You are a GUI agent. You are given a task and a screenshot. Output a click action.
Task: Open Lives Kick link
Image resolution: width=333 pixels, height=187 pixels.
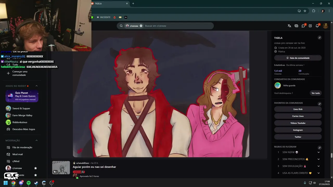click(298, 109)
